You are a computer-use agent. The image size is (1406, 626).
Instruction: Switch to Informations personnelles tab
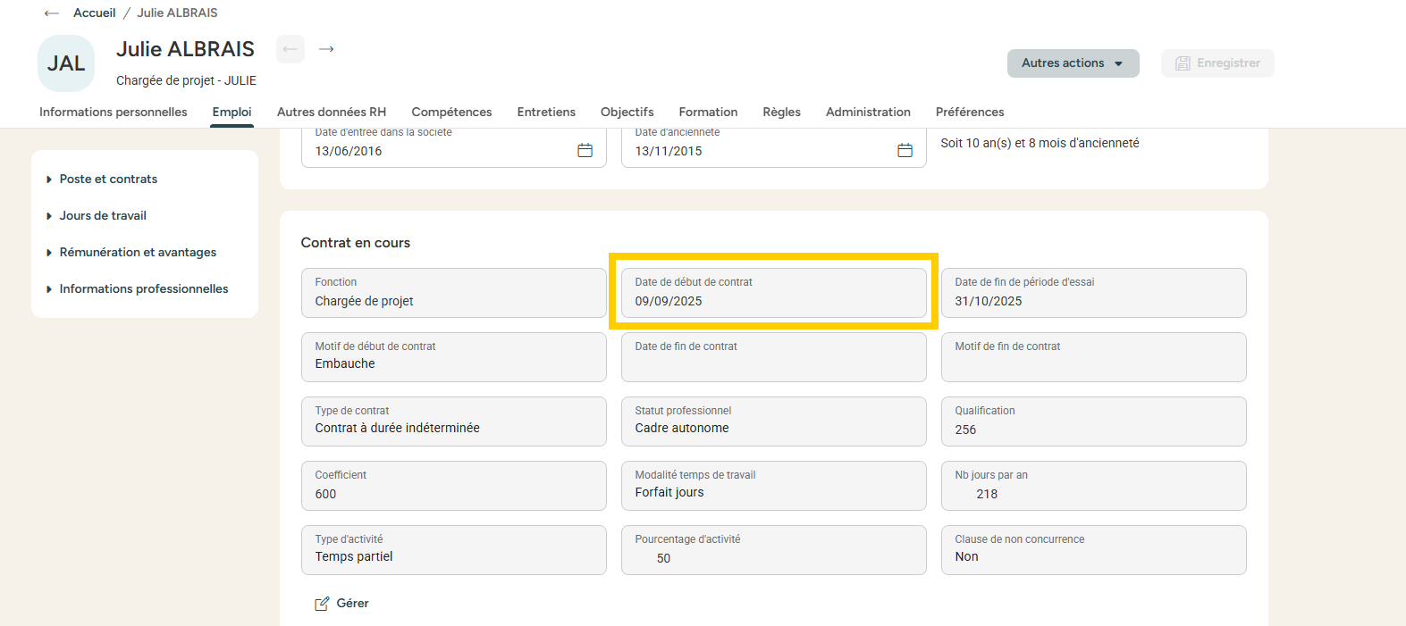tap(114, 112)
